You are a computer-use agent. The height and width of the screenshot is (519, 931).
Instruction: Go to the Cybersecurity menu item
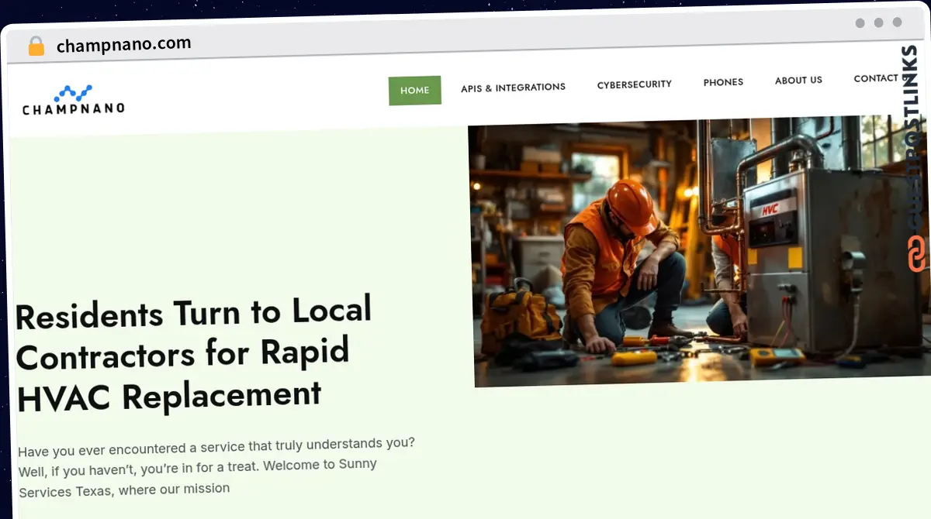(634, 84)
